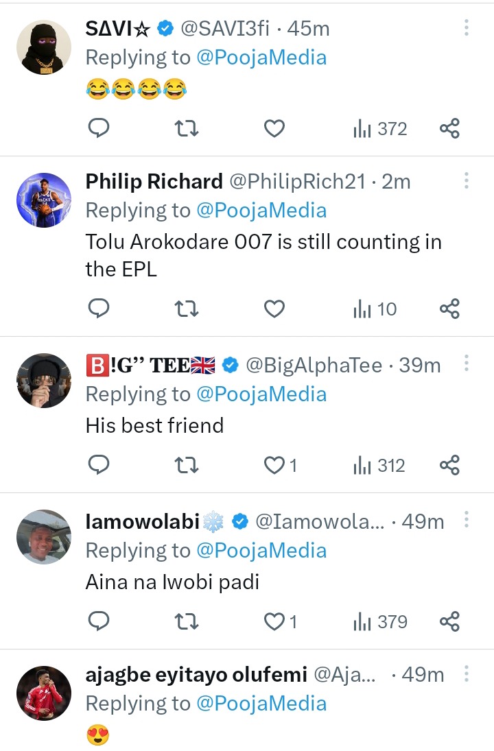Retweet Iamowolabi's 'Aina na Iwobi padi' reply
Image resolution: width=494 pixels, height=751 pixels.
tap(187, 622)
